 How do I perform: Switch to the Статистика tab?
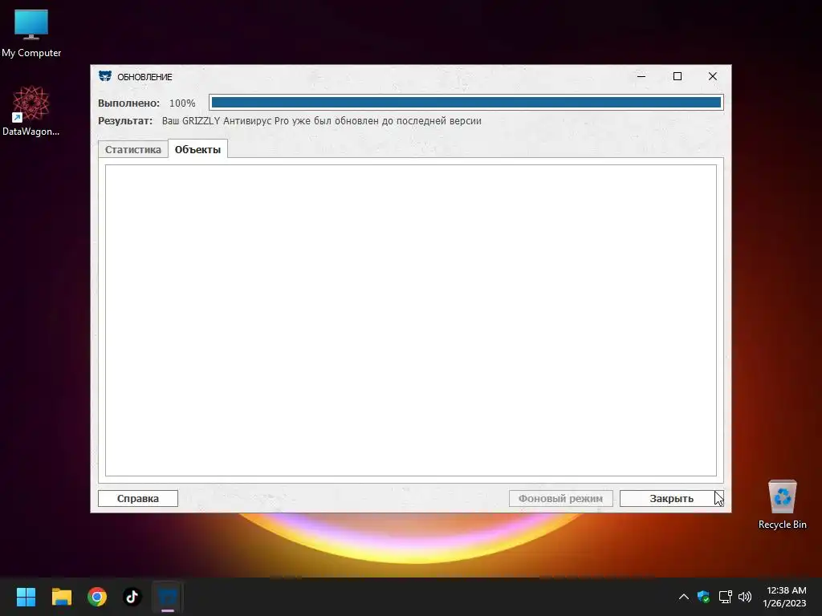coord(132,149)
